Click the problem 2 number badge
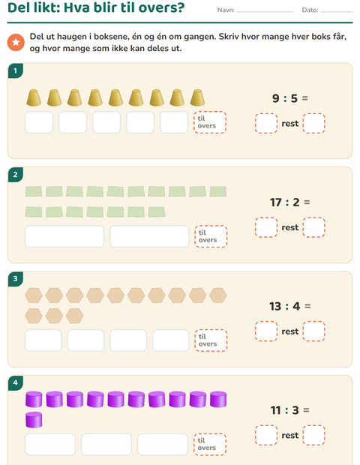The image size is (360, 465). pos(16,175)
